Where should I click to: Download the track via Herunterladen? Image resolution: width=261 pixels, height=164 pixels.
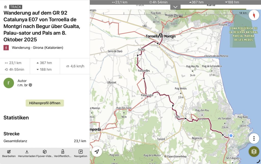(27, 152)
